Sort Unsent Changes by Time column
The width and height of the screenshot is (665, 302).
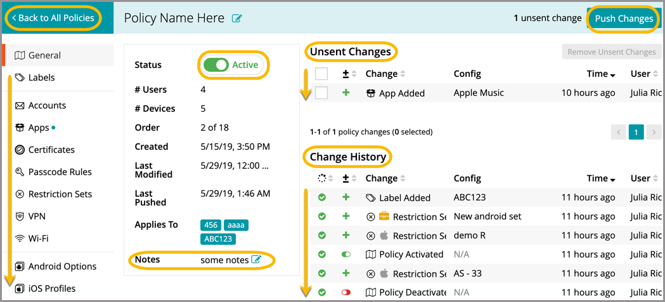tap(600, 74)
